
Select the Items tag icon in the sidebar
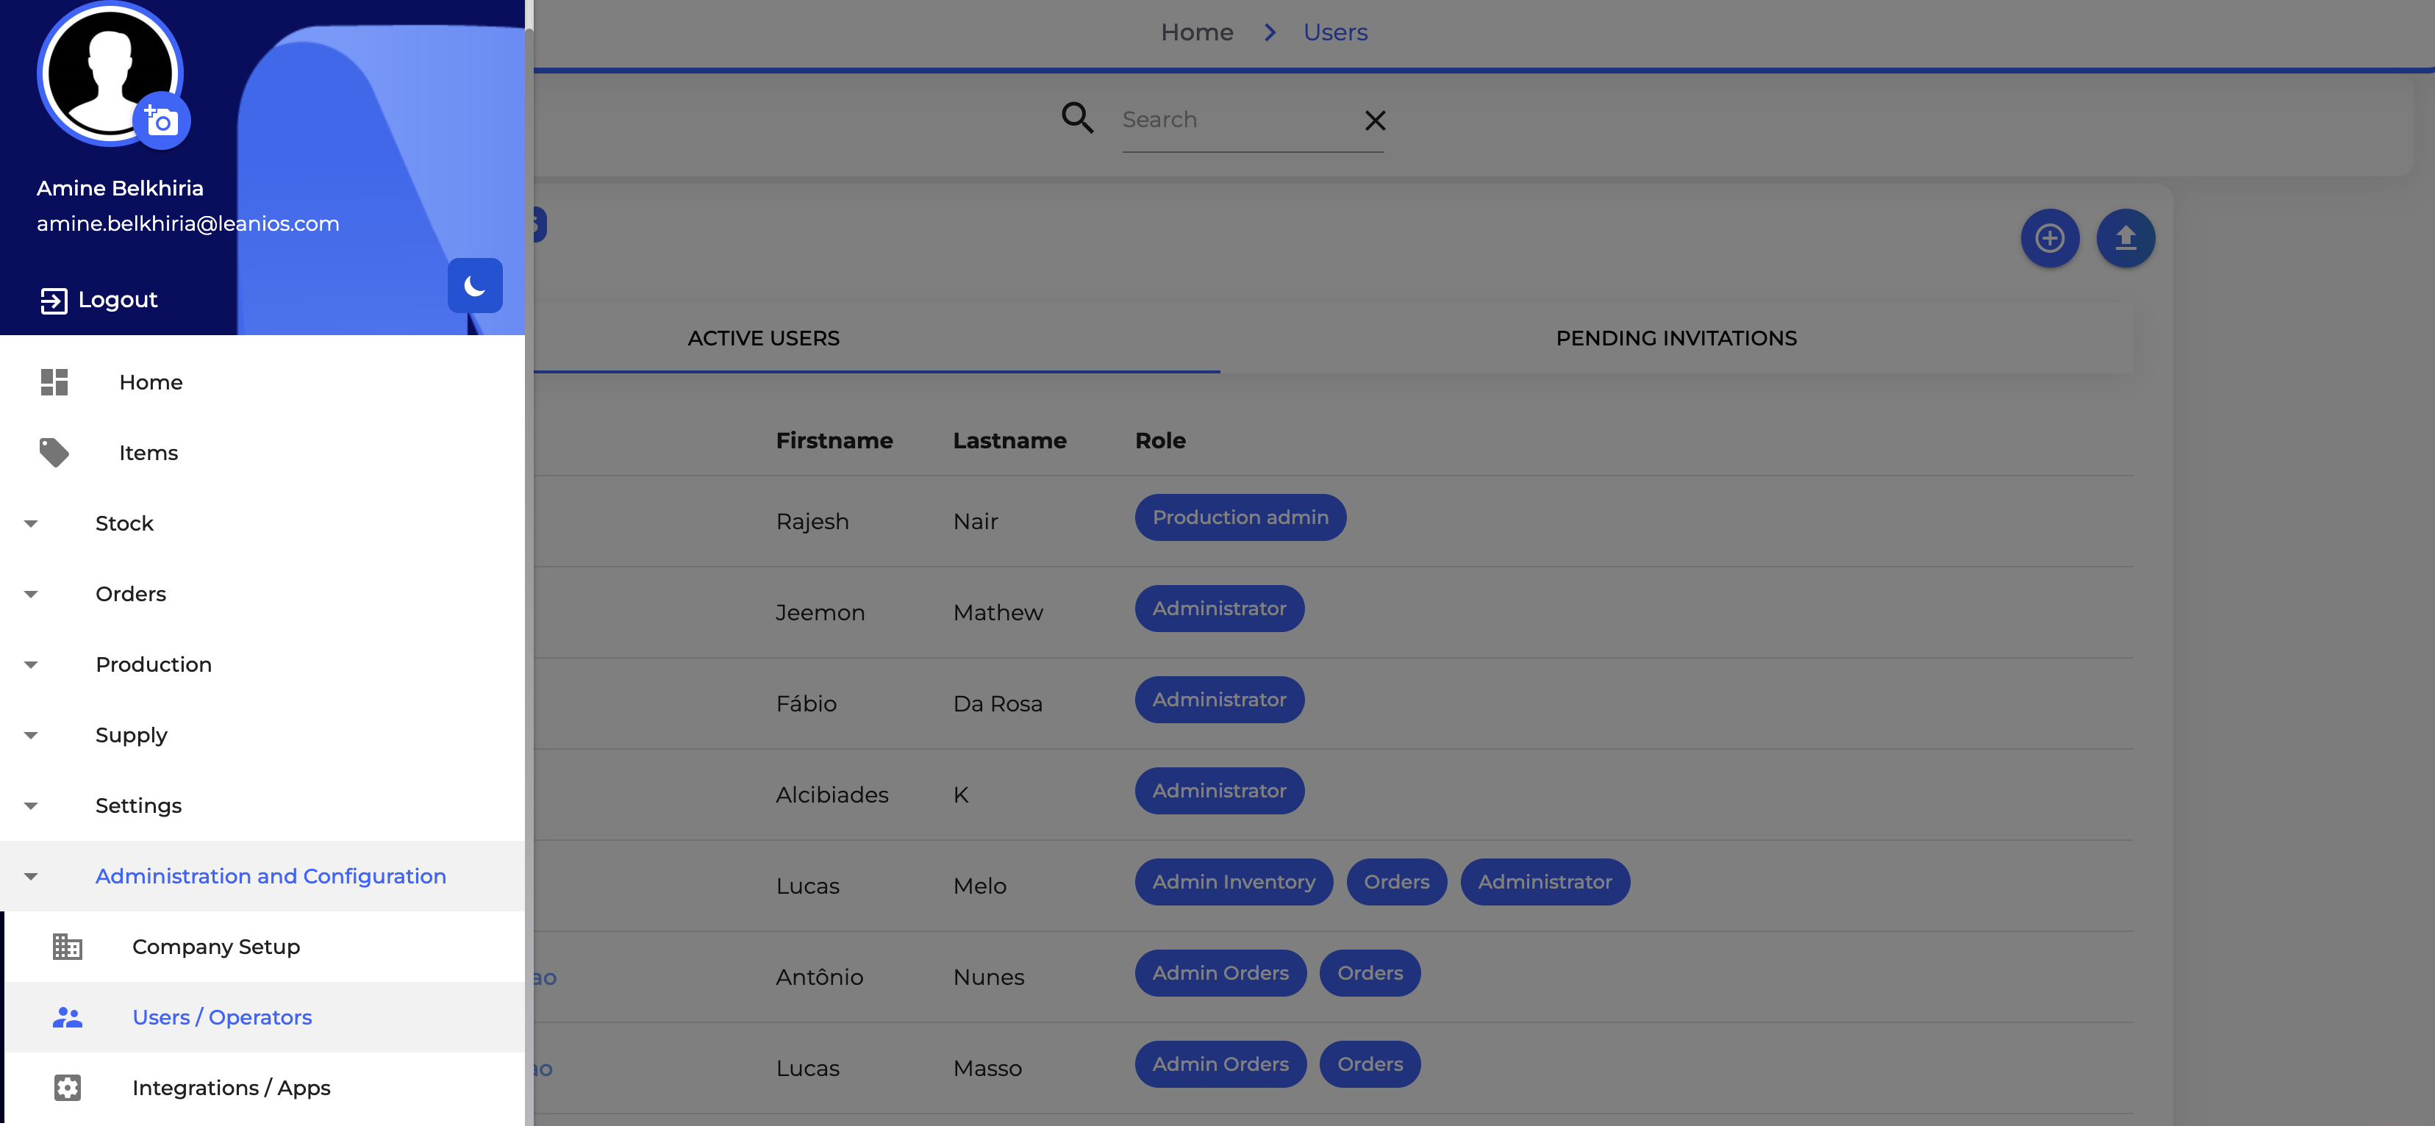click(x=55, y=453)
